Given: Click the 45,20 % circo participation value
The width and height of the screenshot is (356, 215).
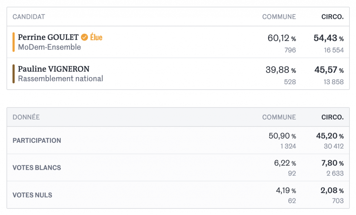Looking at the screenshot, I should pyautogui.click(x=330, y=136).
